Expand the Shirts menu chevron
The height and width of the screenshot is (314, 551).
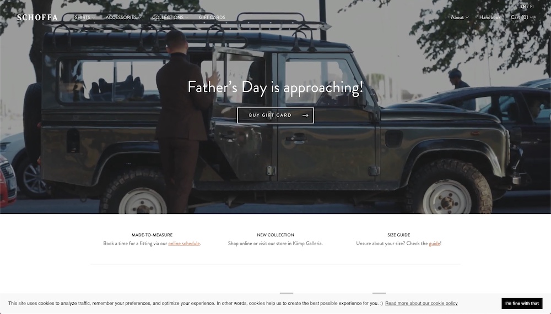click(94, 18)
